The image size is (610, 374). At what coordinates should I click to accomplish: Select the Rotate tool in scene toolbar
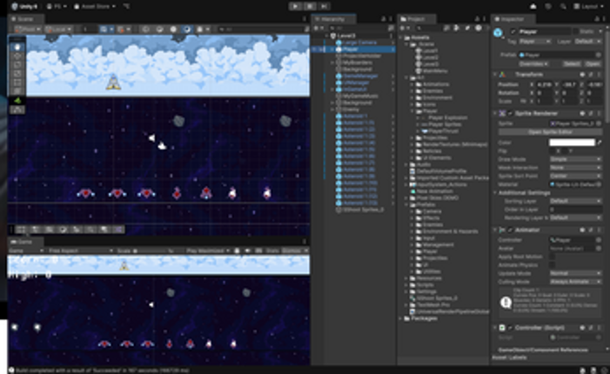[x=17, y=64]
